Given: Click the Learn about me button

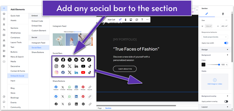Looking at the screenshot, I should tap(125, 69).
